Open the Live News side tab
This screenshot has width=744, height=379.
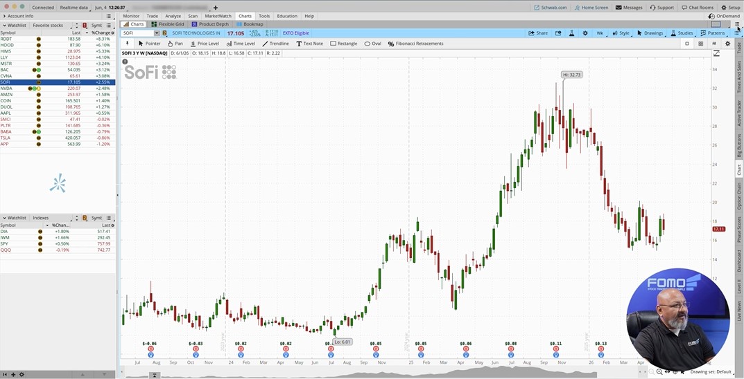point(738,311)
